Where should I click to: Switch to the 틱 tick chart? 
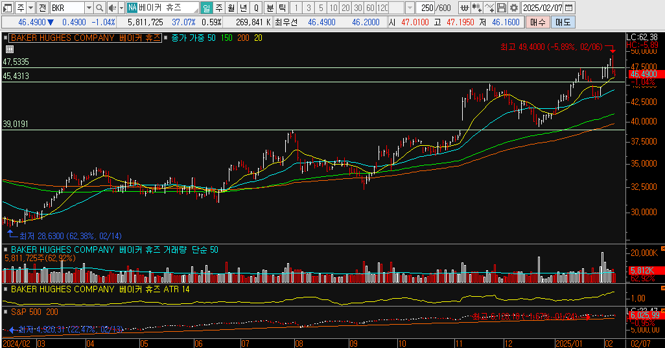tap(283, 8)
